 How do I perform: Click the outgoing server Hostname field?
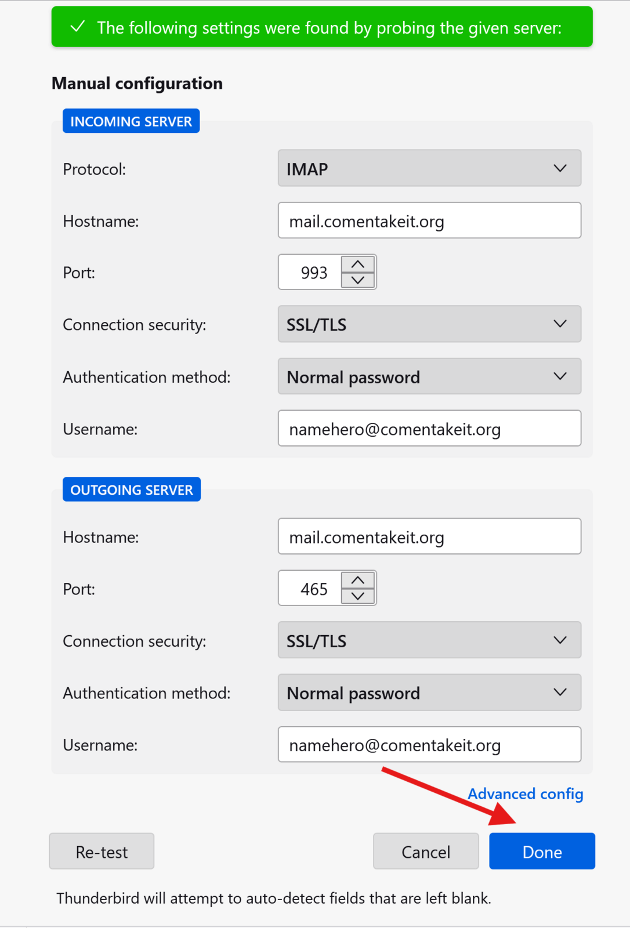[429, 536]
